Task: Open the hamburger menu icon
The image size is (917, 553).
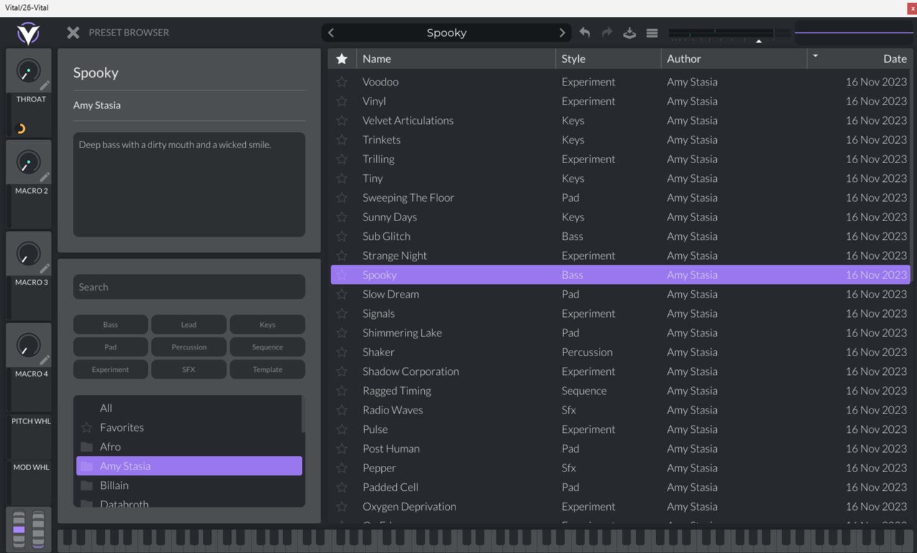Action: tap(652, 33)
